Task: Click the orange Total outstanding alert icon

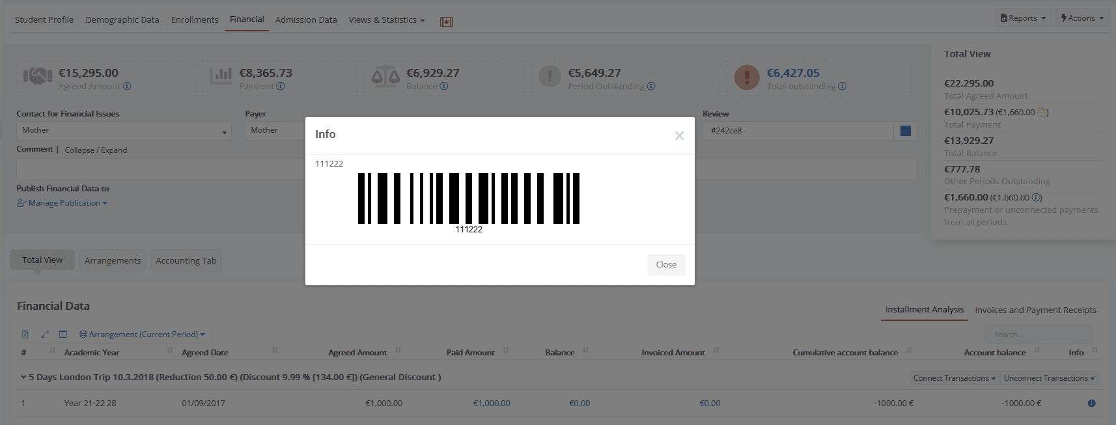Action: 747,77
